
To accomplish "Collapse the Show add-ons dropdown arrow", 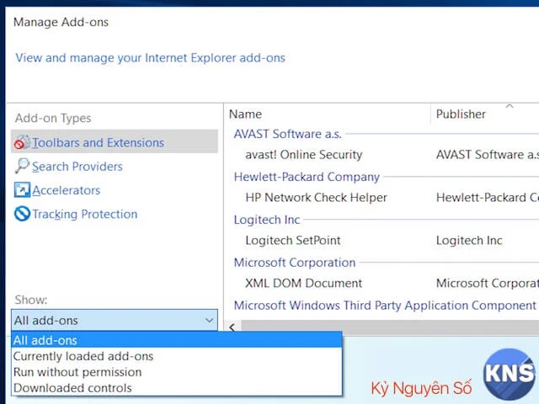I will point(209,321).
